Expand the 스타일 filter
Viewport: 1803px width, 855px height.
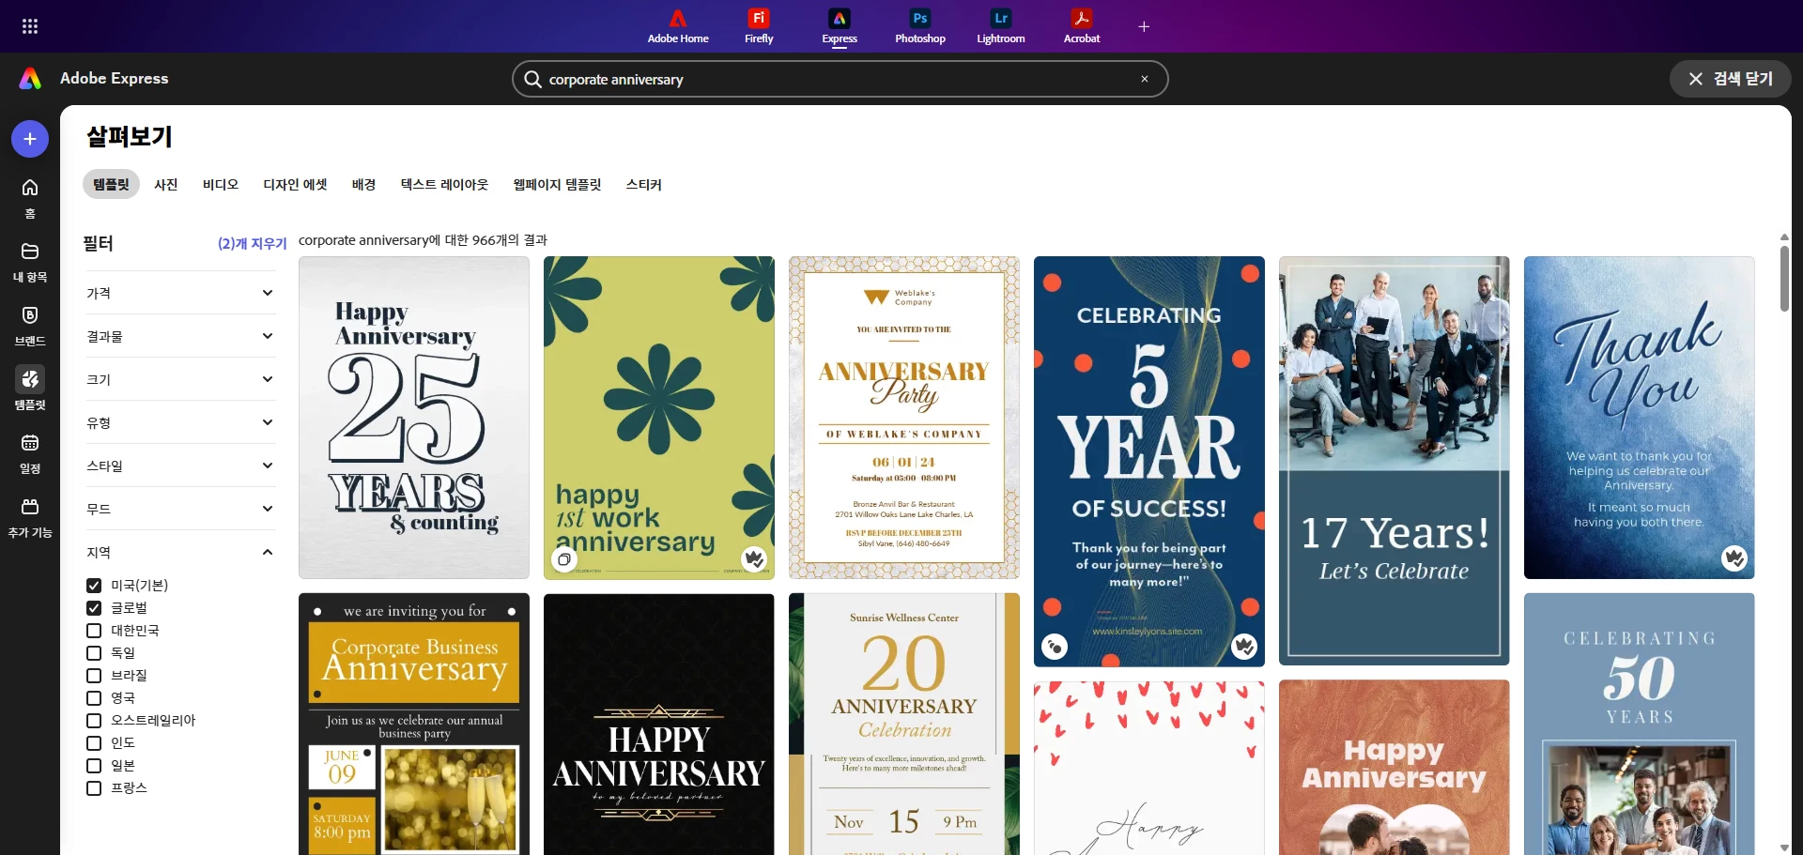tap(180, 466)
